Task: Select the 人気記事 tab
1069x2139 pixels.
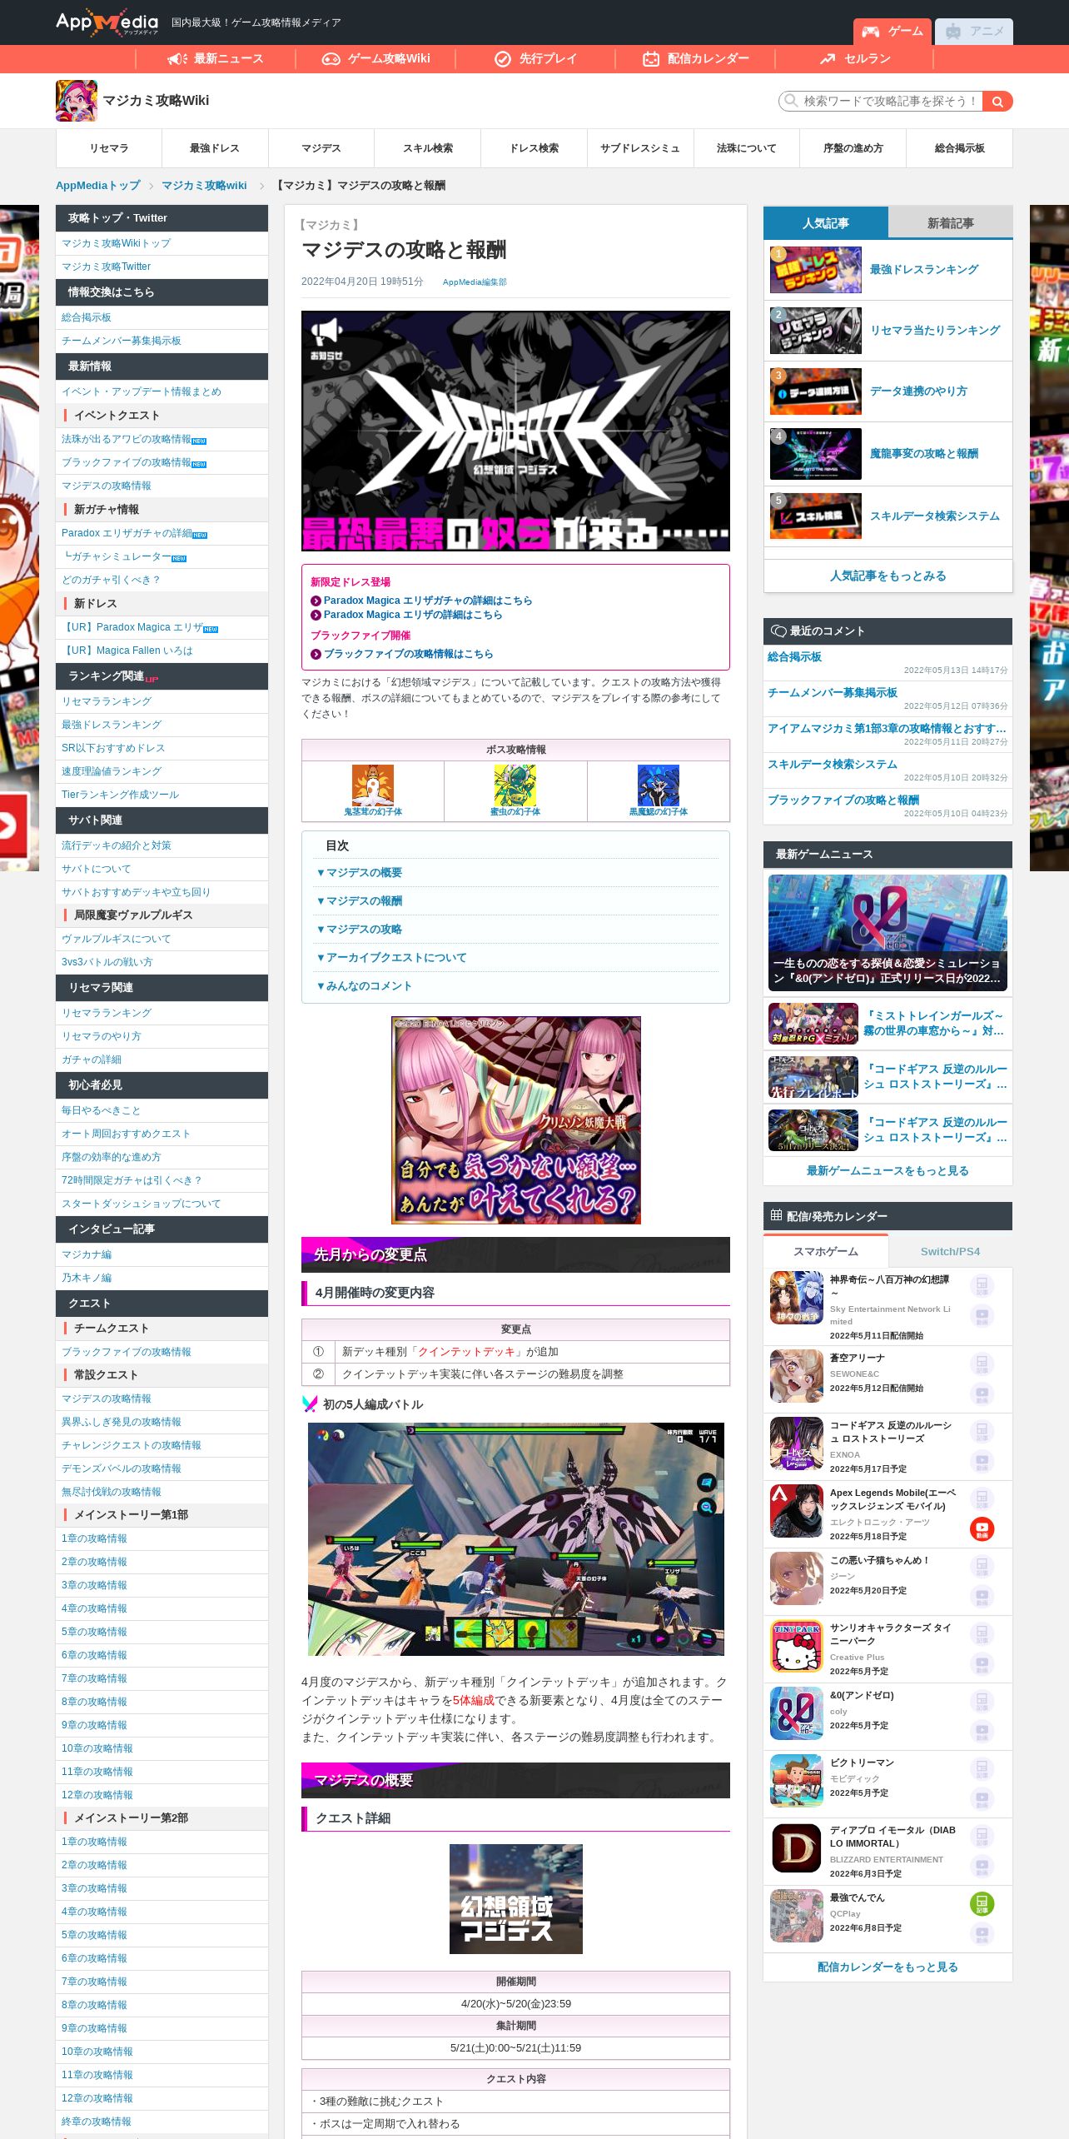Action: tap(826, 223)
